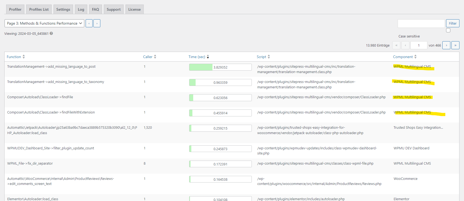Click sort arrows next to Caller
The image size is (464, 201).
[x=155, y=57]
